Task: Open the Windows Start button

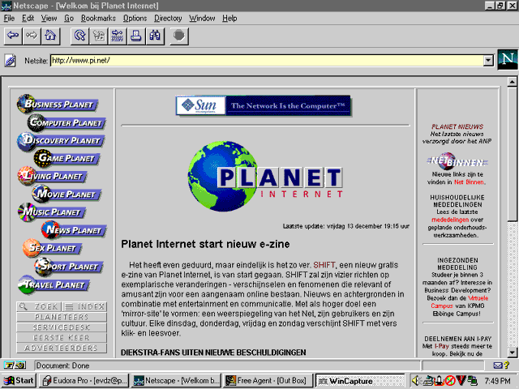Action: [x=19, y=381]
